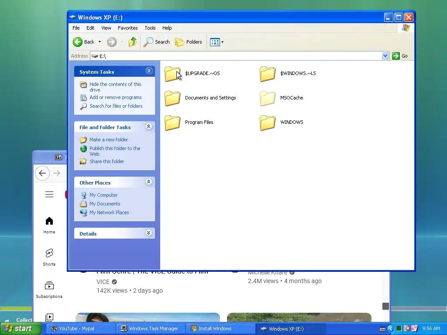Viewport: 447px width, 335px height.
Task: Switch to Install Windows taskbar button
Action: pos(220,328)
